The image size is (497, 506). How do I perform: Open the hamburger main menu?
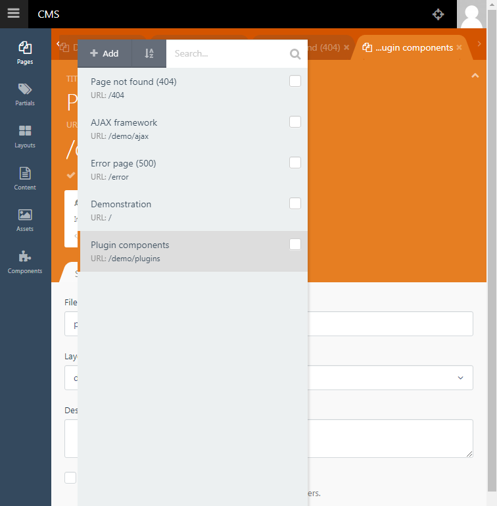pyautogui.click(x=14, y=14)
